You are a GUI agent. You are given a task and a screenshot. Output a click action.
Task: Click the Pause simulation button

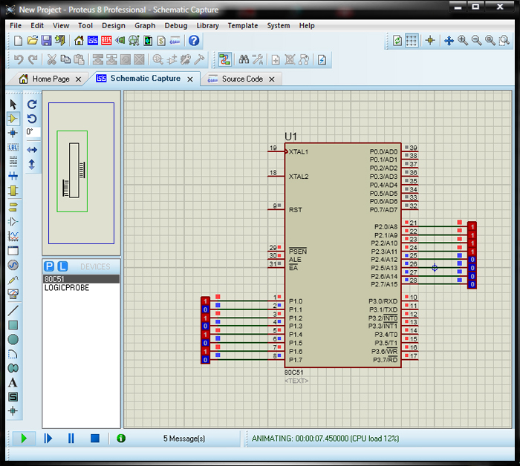pos(71,439)
